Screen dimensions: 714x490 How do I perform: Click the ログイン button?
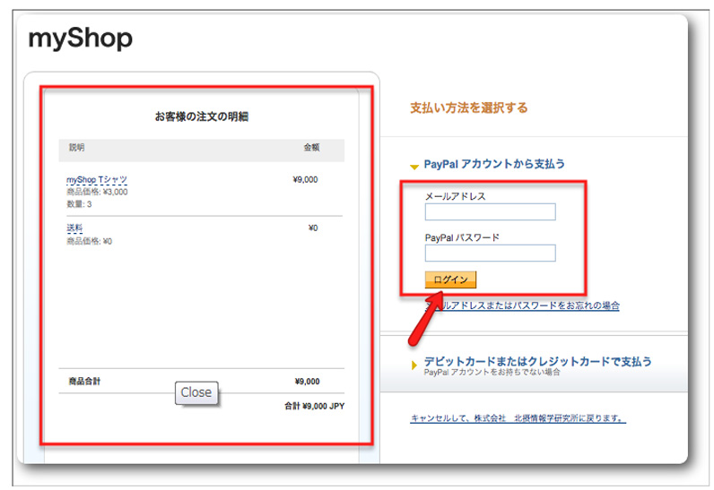tap(450, 280)
